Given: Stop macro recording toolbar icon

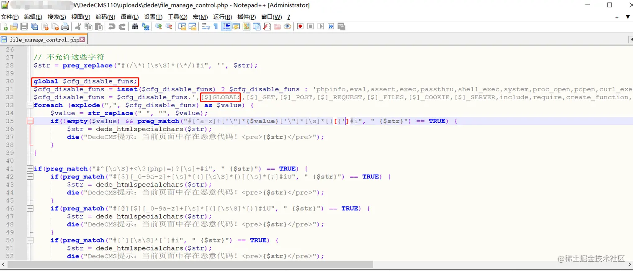Looking at the screenshot, I should [311, 26].
